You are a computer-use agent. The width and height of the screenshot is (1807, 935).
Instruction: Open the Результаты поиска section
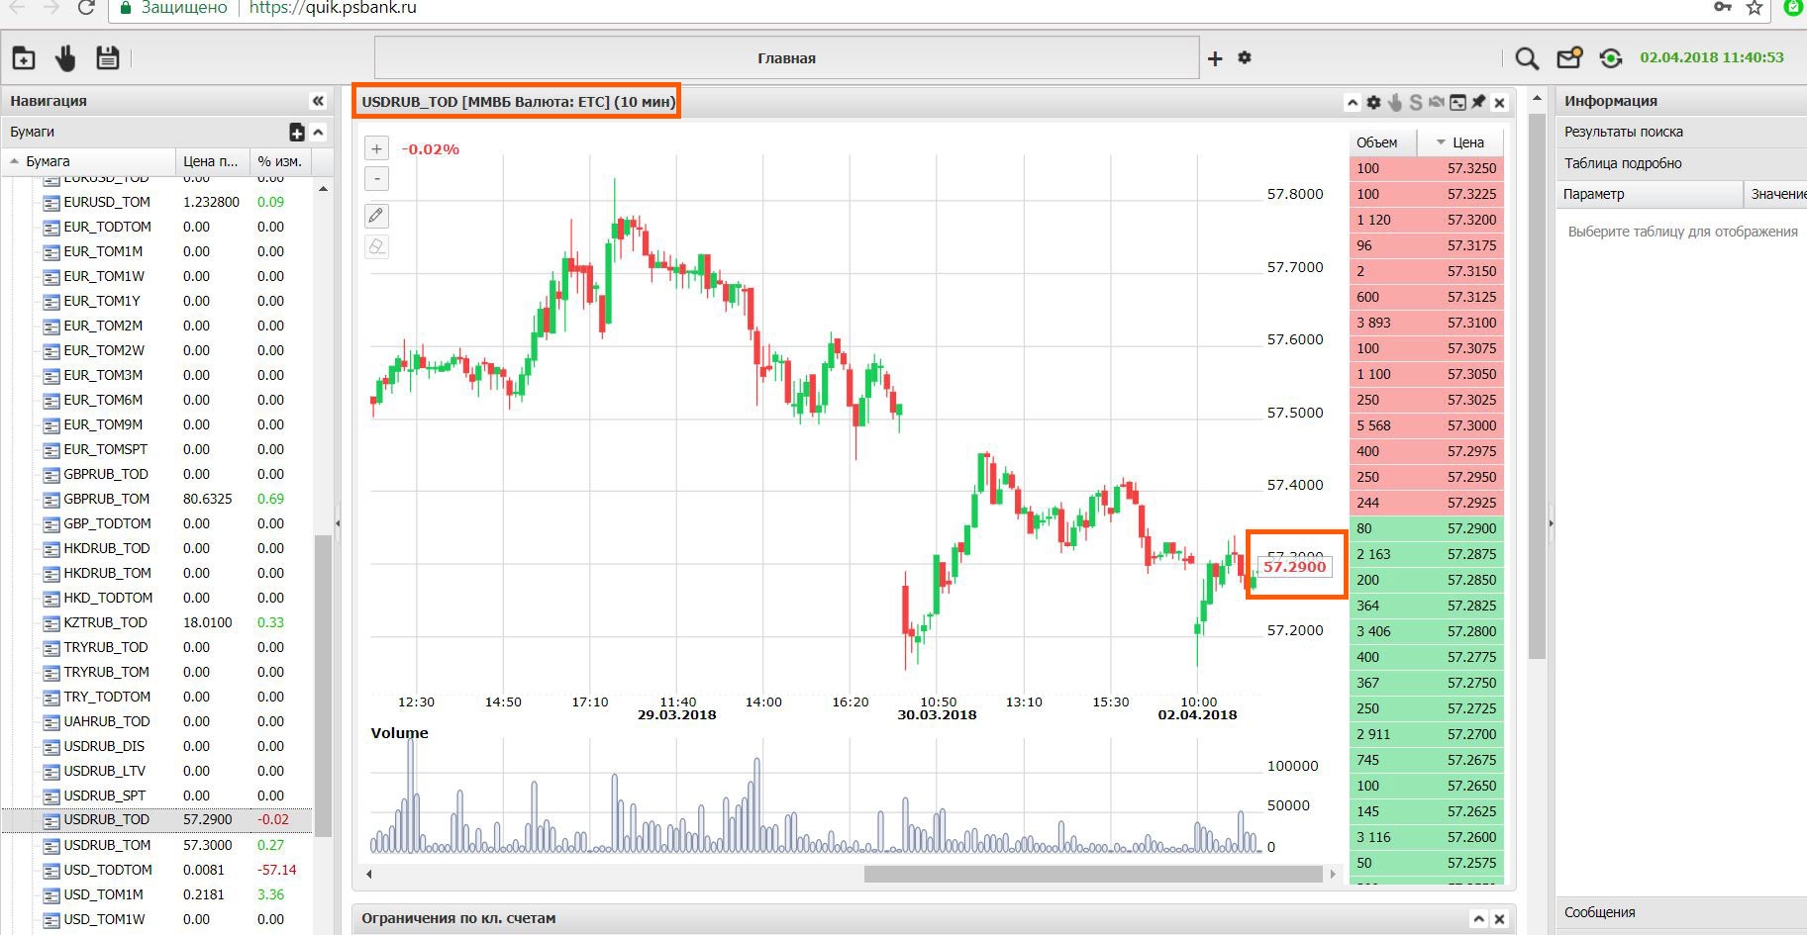[1681, 132]
